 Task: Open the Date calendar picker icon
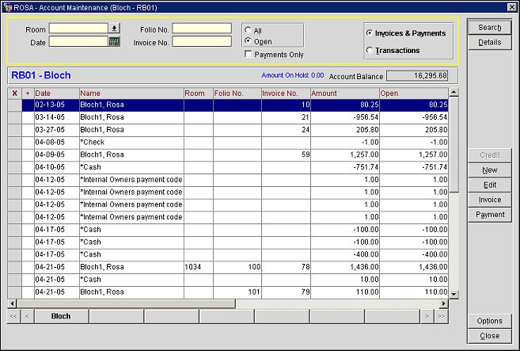pos(114,41)
